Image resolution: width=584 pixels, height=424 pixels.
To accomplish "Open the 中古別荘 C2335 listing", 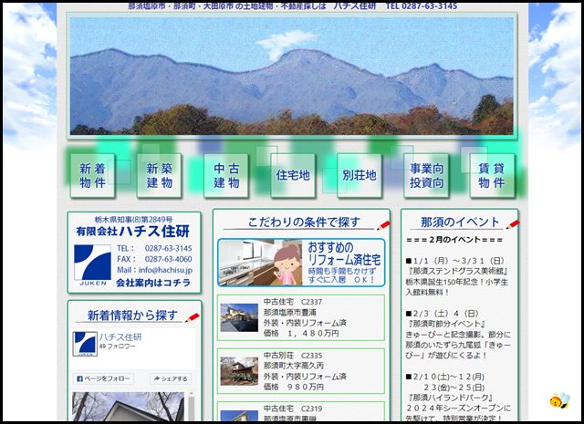I will [301, 371].
